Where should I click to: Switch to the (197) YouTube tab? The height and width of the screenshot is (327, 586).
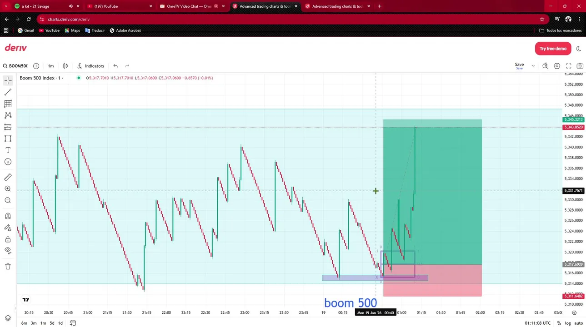pos(120,6)
